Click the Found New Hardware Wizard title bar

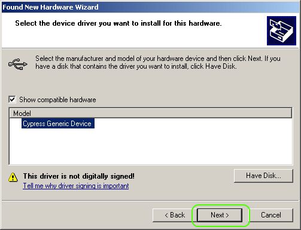[x=151, y=7]
